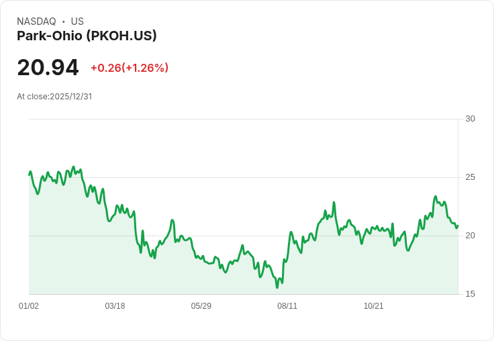
Task: Click the 15 y-axis label
Action: [x=470, y=294]
